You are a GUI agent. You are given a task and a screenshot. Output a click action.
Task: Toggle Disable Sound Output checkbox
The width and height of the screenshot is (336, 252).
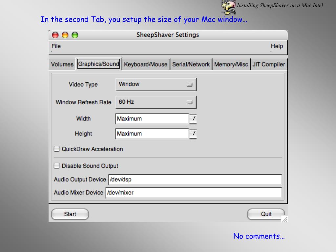click(56, 165)
